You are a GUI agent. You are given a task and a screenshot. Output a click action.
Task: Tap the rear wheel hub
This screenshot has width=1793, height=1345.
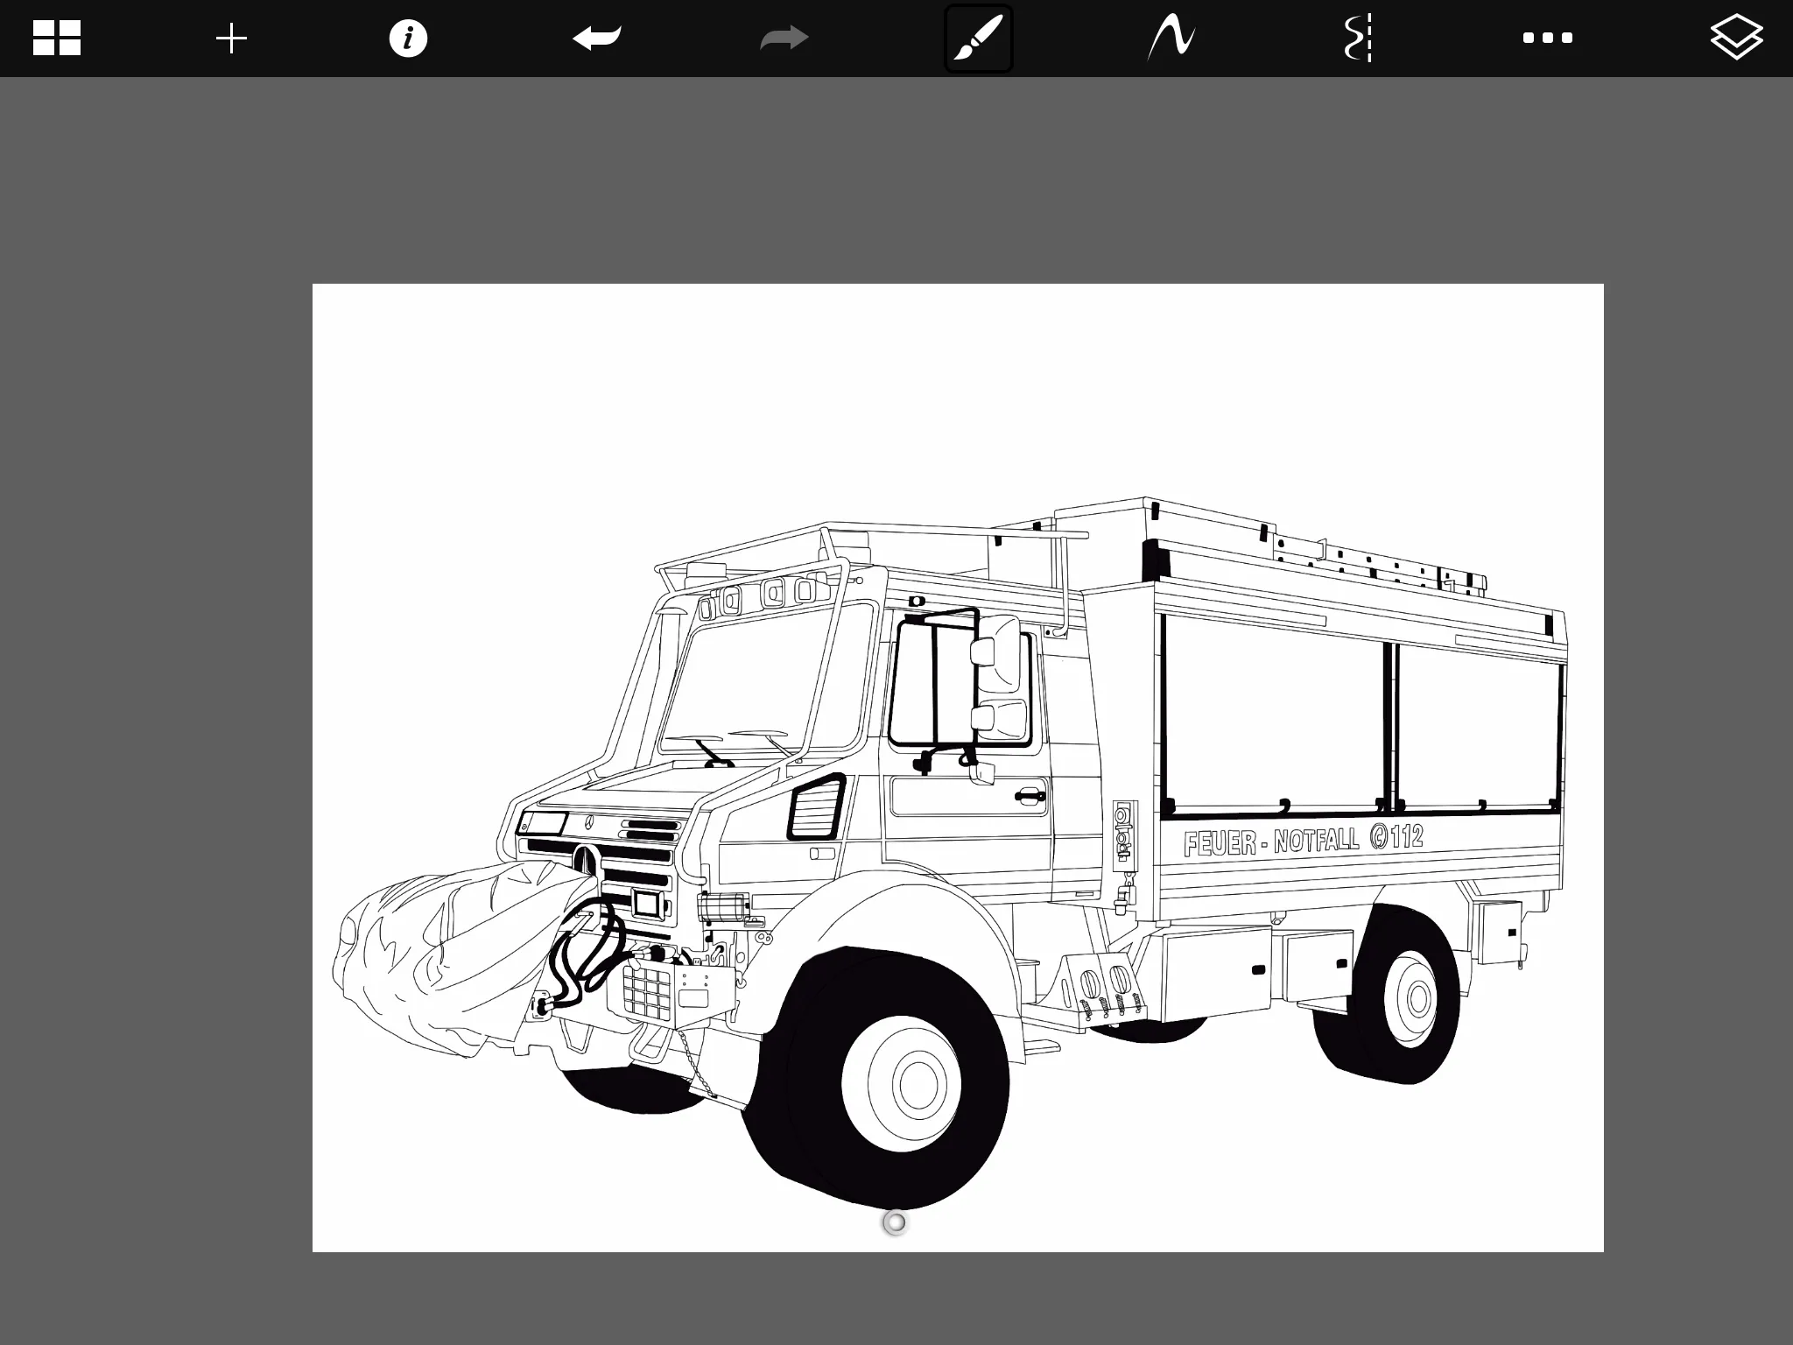pos(1417,997)
